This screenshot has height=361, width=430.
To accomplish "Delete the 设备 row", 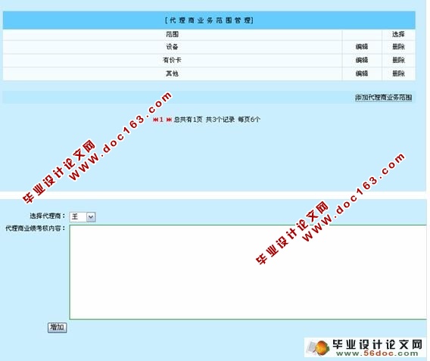I will click(x=398, y=47).
